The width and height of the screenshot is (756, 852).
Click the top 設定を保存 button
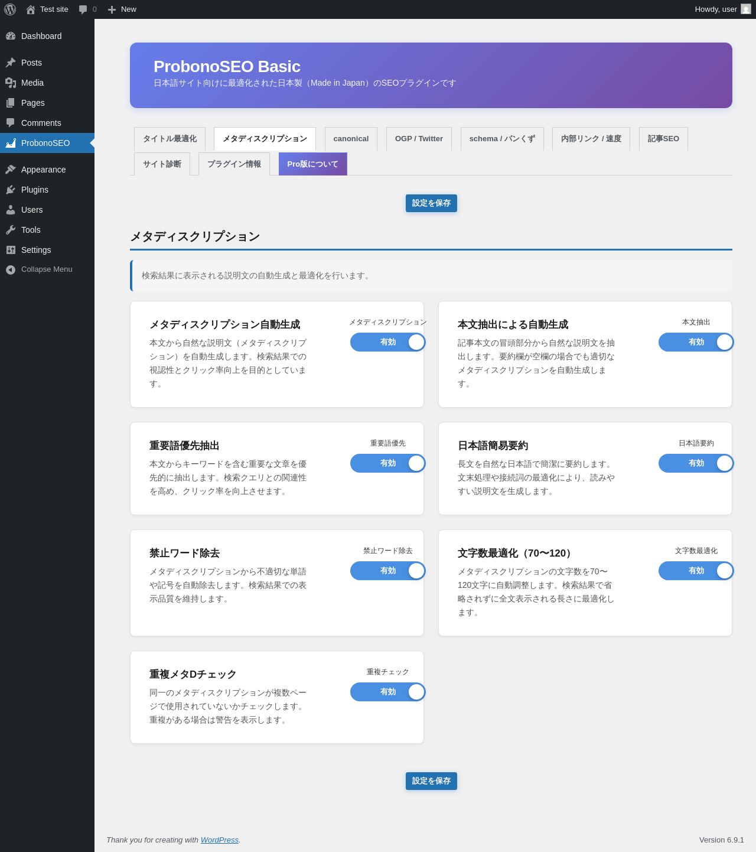[431, 203]
